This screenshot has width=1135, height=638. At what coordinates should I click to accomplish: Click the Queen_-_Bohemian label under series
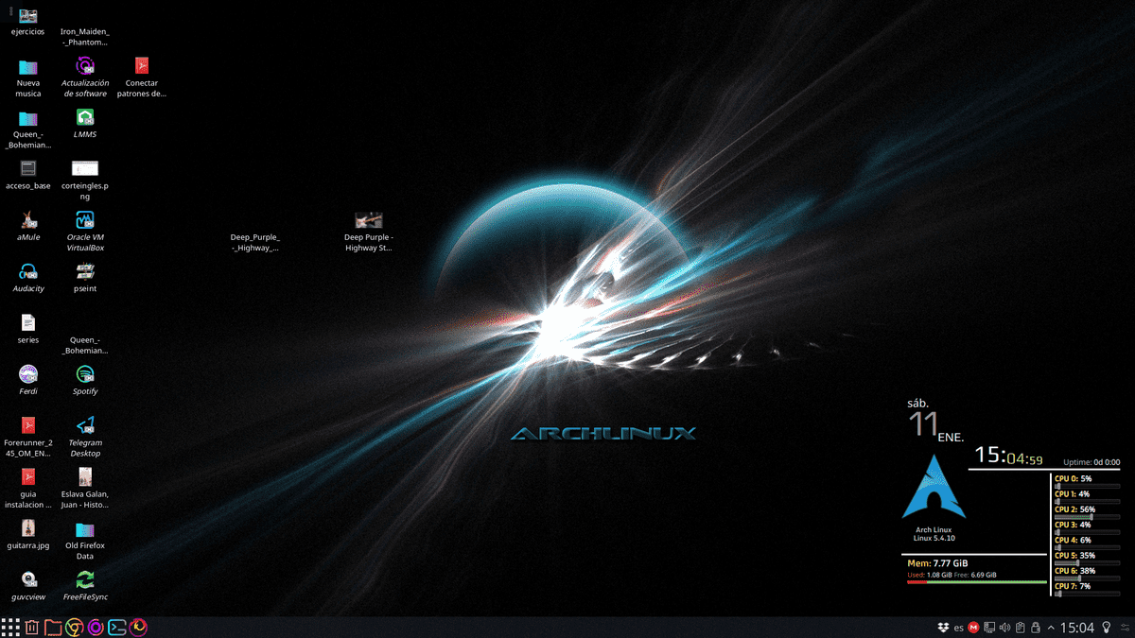tap(85, 344)
